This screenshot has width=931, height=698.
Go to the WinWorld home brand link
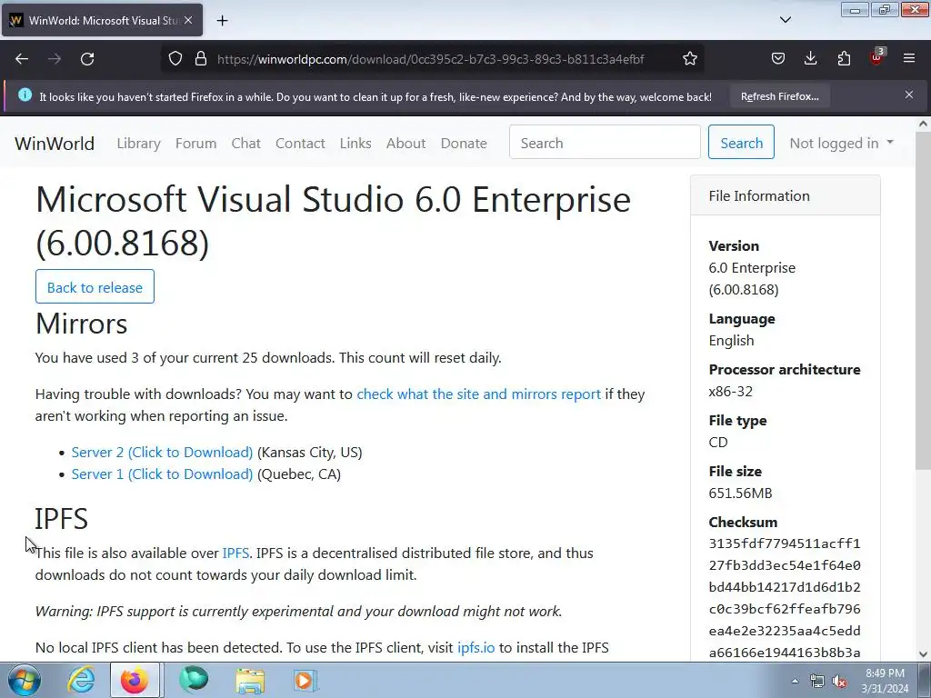click(x=55, y=143)
